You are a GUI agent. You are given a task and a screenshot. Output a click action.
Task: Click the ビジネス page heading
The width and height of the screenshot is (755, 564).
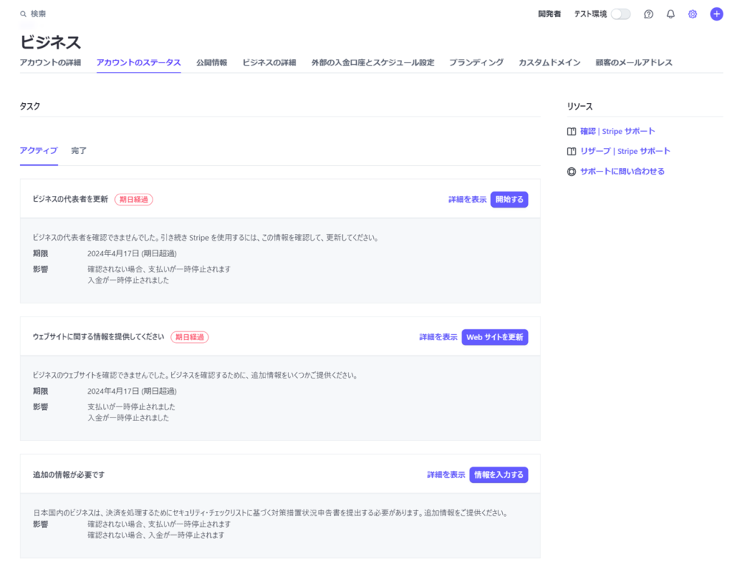(51, 42)
